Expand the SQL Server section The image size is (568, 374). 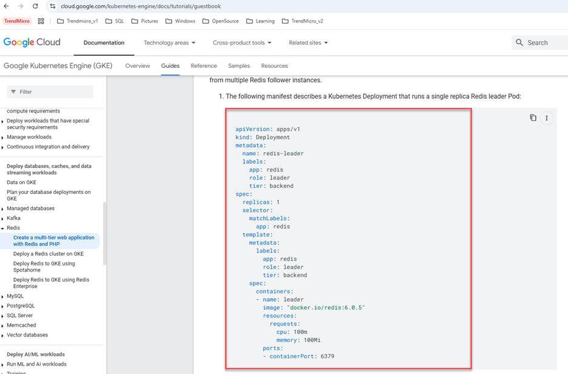click(x=19, y=316)
